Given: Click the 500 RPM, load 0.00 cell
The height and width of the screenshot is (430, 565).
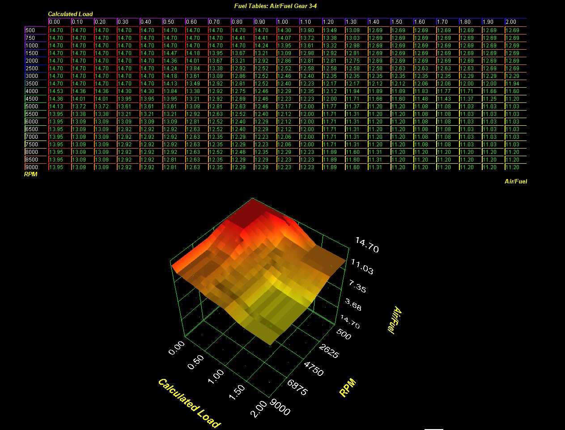Looking at the screenshot, I should [x=59, y=30].
